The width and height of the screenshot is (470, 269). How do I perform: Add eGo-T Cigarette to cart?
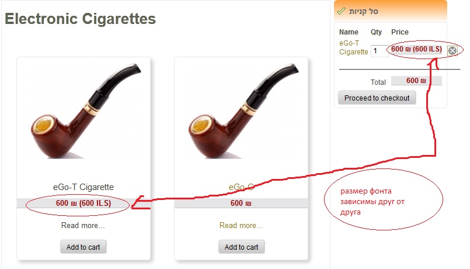point(83,247)
